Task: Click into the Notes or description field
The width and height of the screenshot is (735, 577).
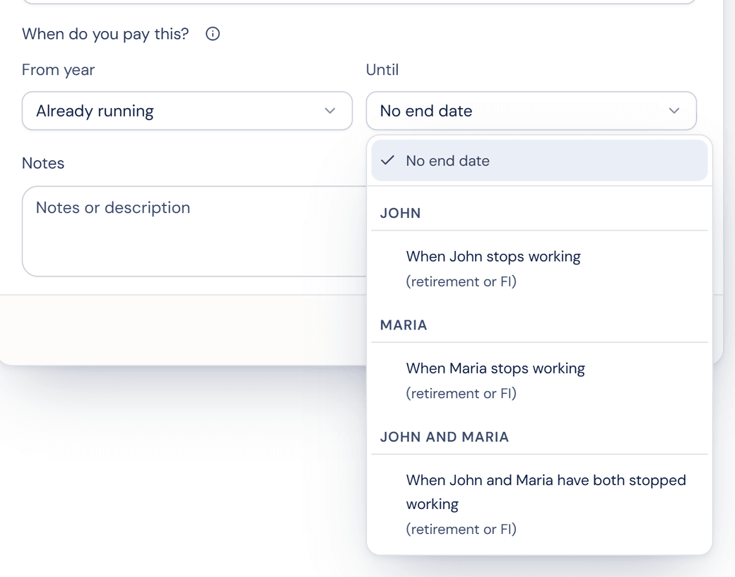Action: tap(194, 231)
